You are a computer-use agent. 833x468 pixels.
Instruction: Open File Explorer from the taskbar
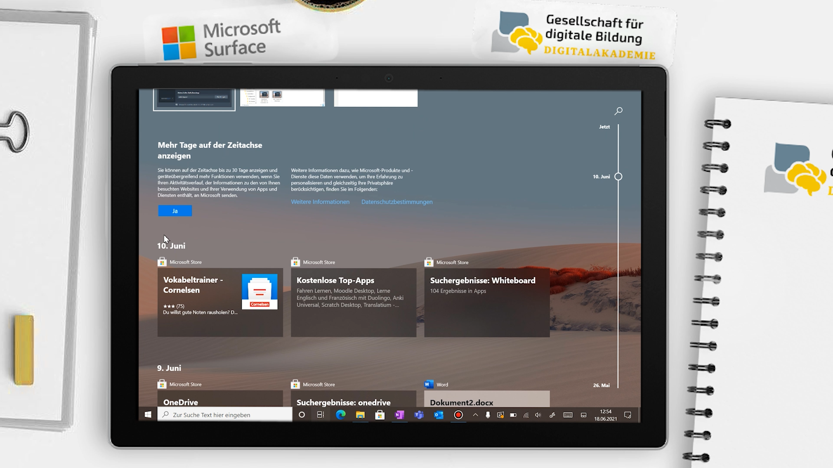360,415
